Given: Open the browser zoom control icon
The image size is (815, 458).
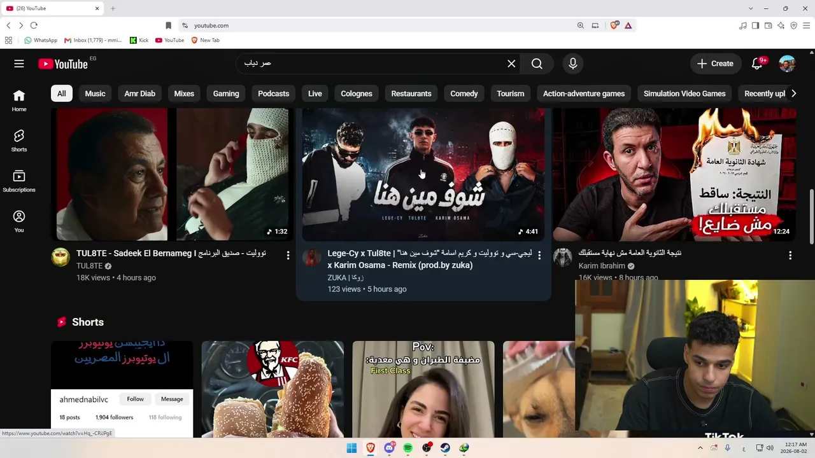Looking at the screenshot, I should tap(580, 25).
